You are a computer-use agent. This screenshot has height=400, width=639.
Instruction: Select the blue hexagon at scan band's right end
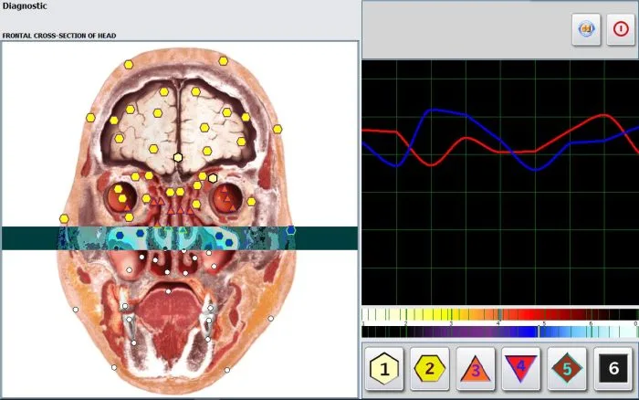[291, 230]
